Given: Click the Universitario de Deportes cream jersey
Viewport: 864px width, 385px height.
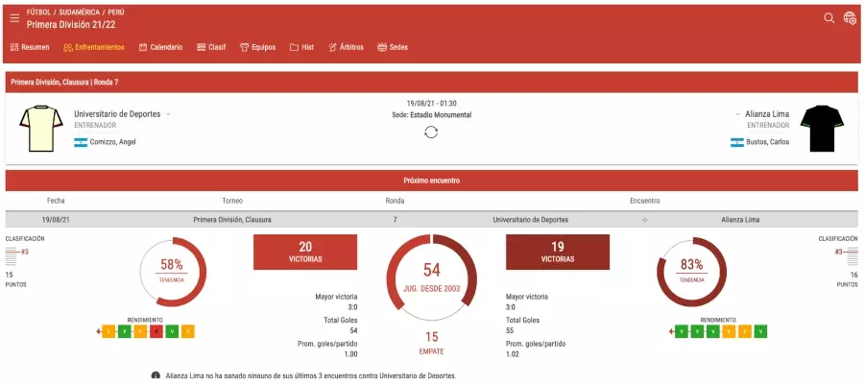Looking at the screenshot, I should point(41,129).
